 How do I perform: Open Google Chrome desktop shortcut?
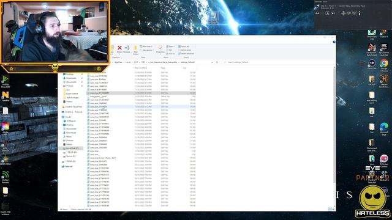click(x=384, y=64)
